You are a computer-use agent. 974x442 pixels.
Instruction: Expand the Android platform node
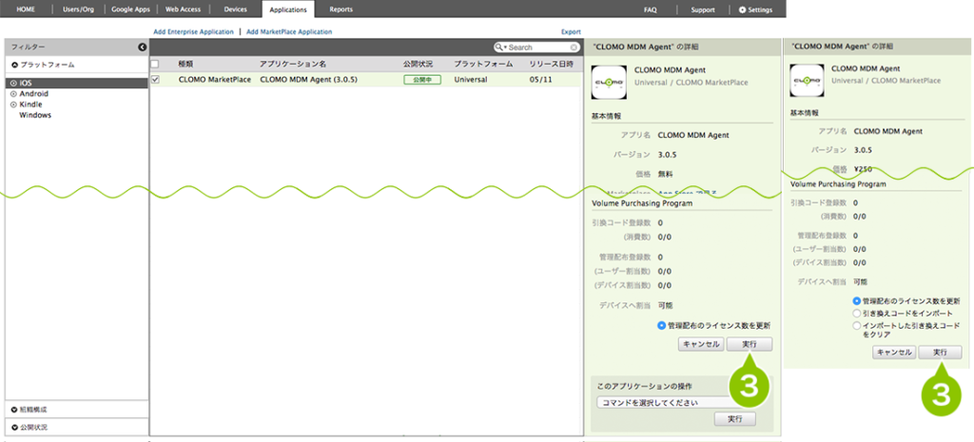coord(13,94)
